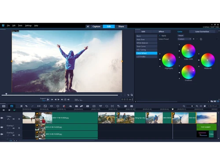
Task: Zoom in the timeline
Action: point(197,106)
